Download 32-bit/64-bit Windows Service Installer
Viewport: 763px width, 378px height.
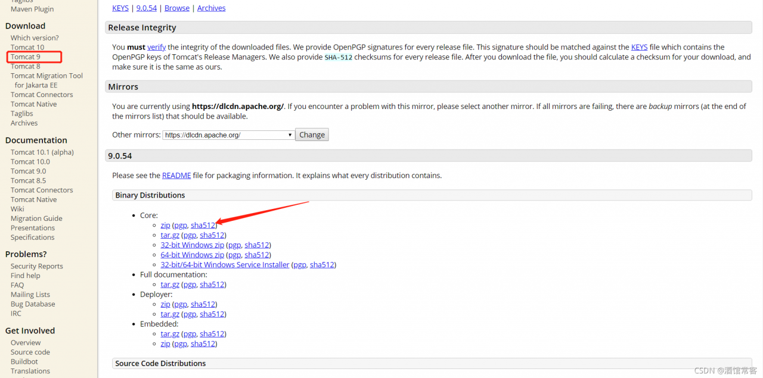(x=225, y=265)
